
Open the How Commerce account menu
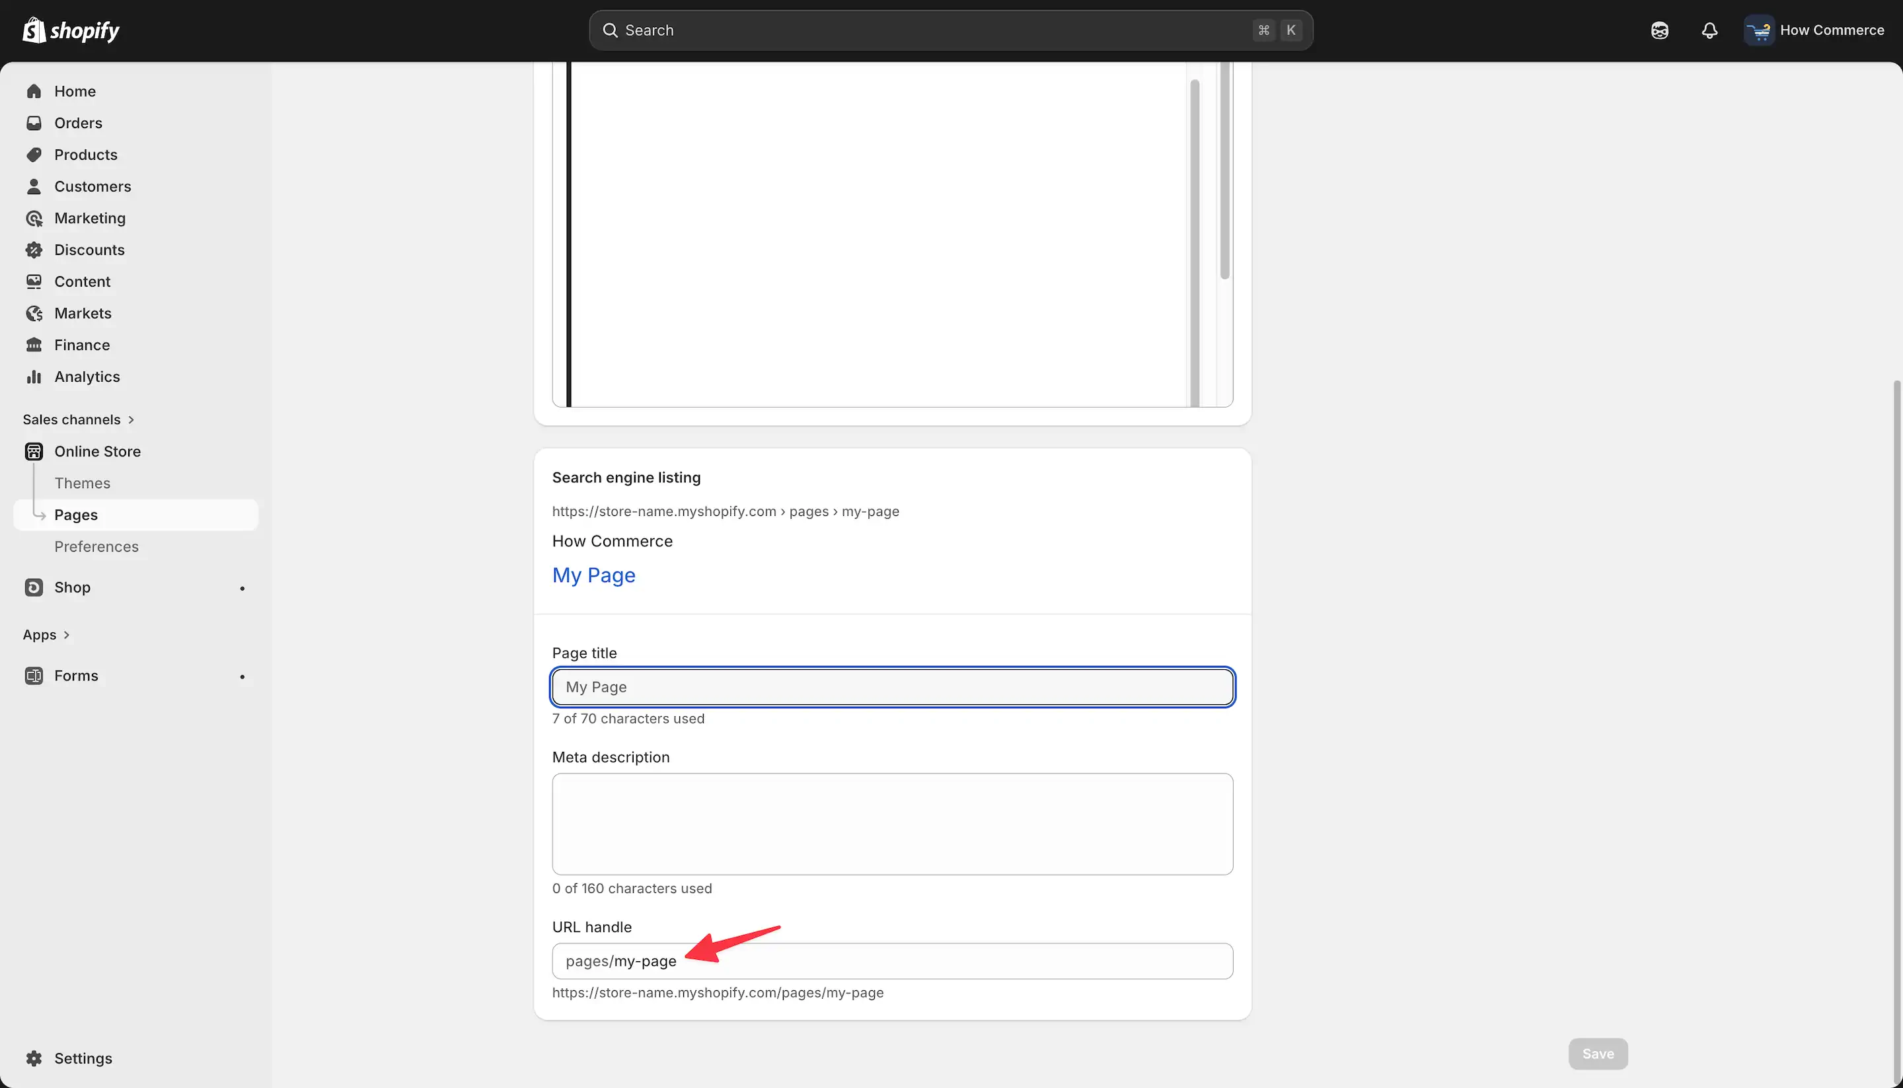(x=1814, y=30)
